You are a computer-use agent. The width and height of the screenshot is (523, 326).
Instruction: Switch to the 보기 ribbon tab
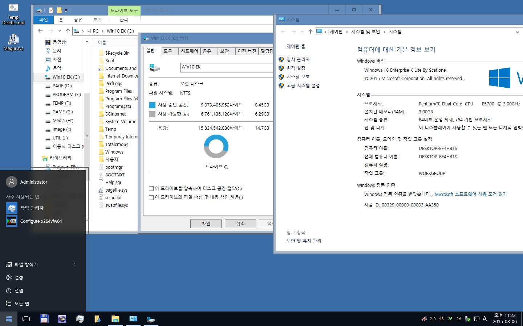point(97,20)
